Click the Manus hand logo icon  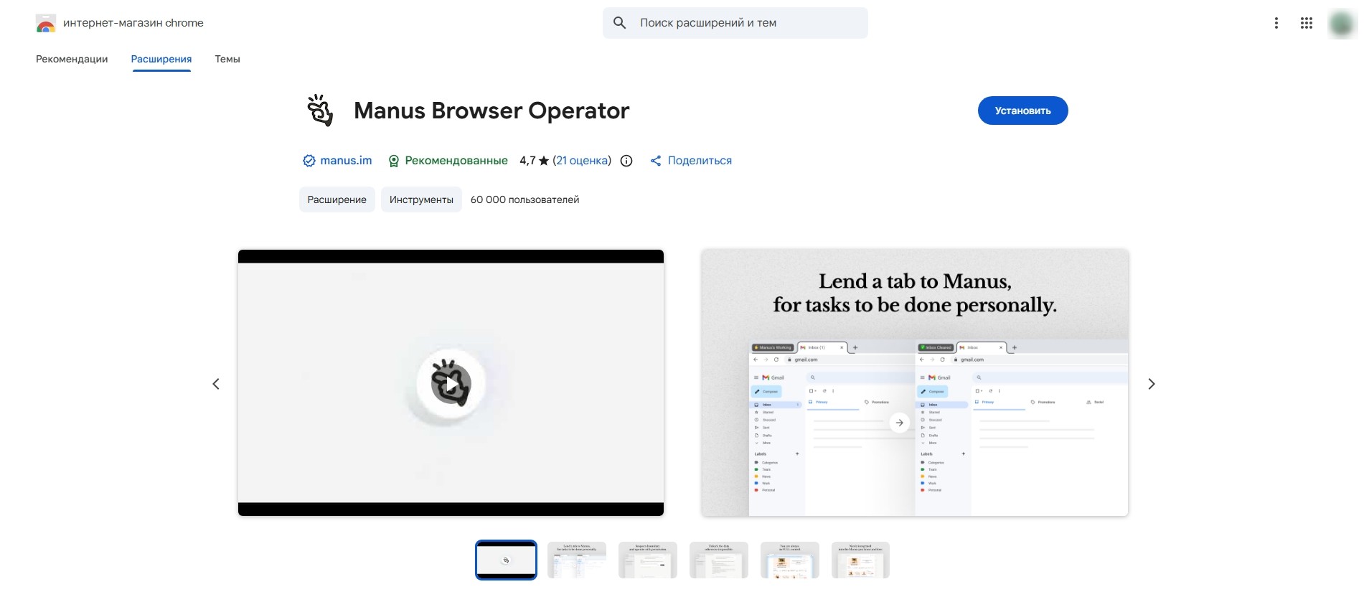click(x=320, y=111)
